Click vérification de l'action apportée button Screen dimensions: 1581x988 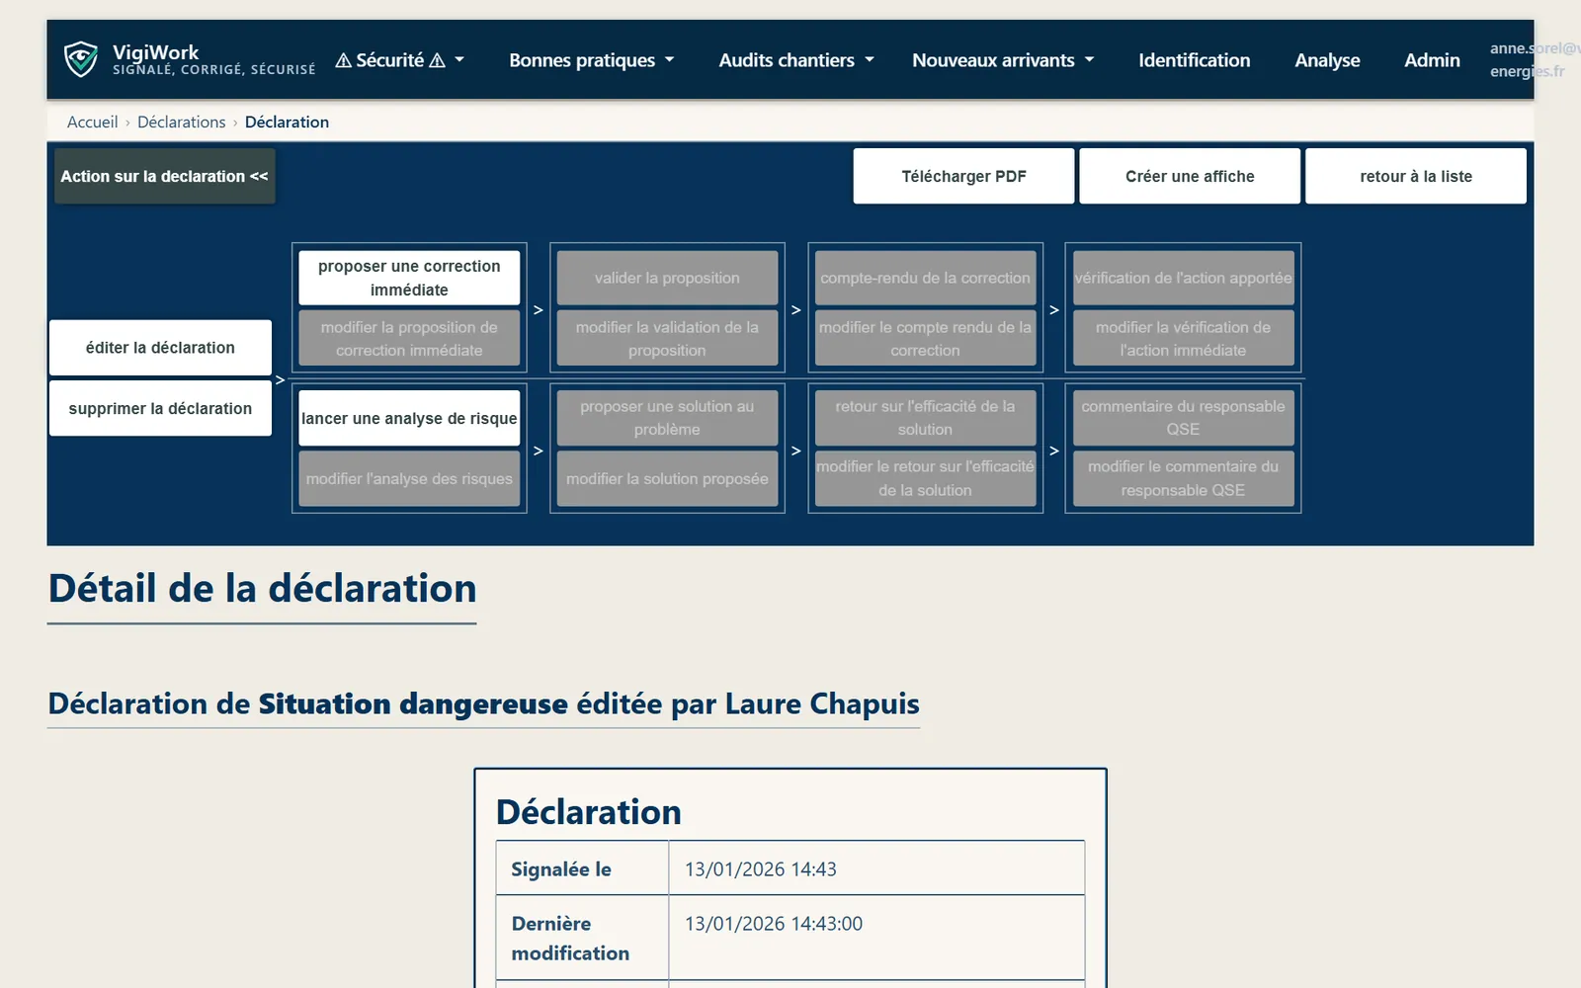1183,278
